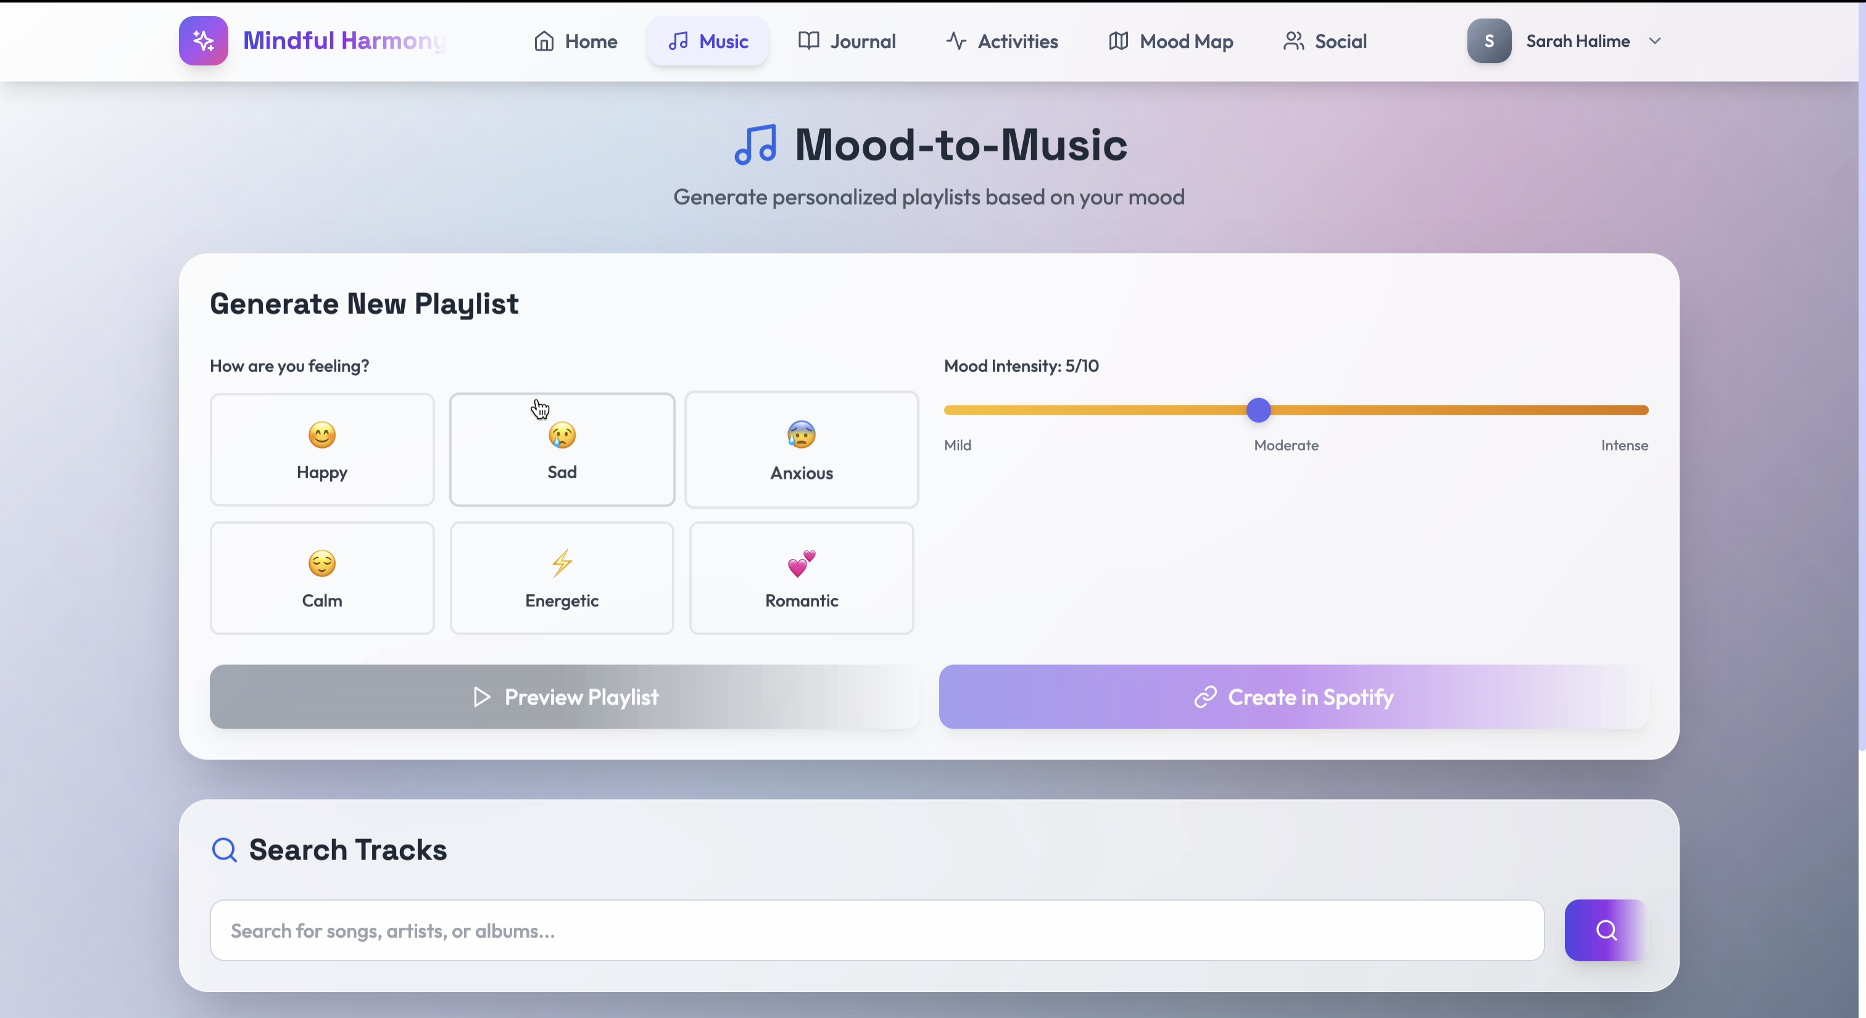
Task: Pick the Calm mood card
Action: point(321,577)
